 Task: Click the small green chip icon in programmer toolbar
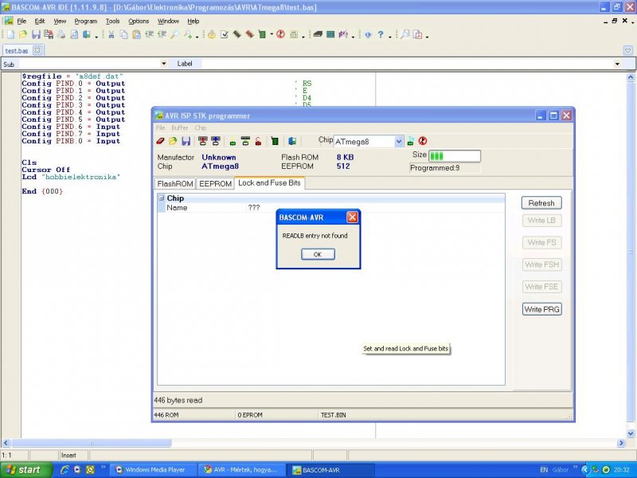[x=233, y=143]
